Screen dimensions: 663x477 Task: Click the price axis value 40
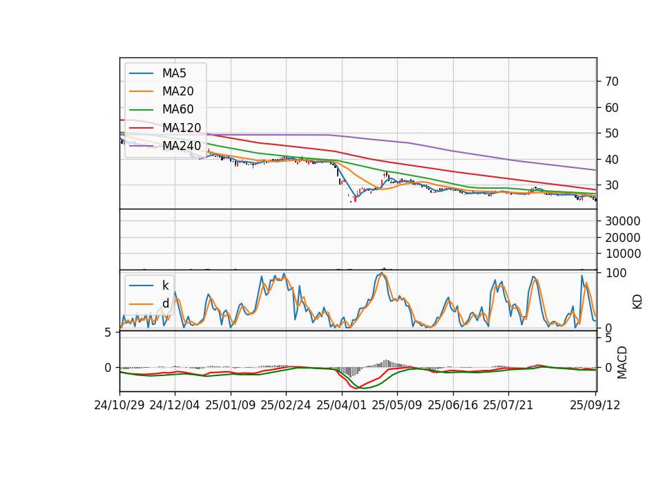612,160
